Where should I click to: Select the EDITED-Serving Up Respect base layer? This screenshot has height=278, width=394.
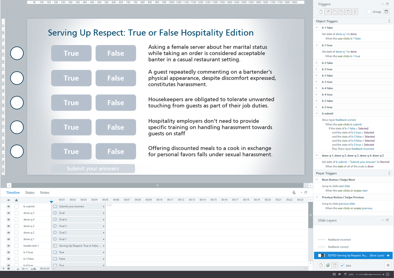click(353, 255)
